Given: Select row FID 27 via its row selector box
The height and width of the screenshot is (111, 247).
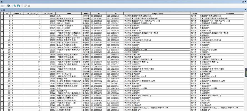Looking at the screenshot, I should 2,81.
